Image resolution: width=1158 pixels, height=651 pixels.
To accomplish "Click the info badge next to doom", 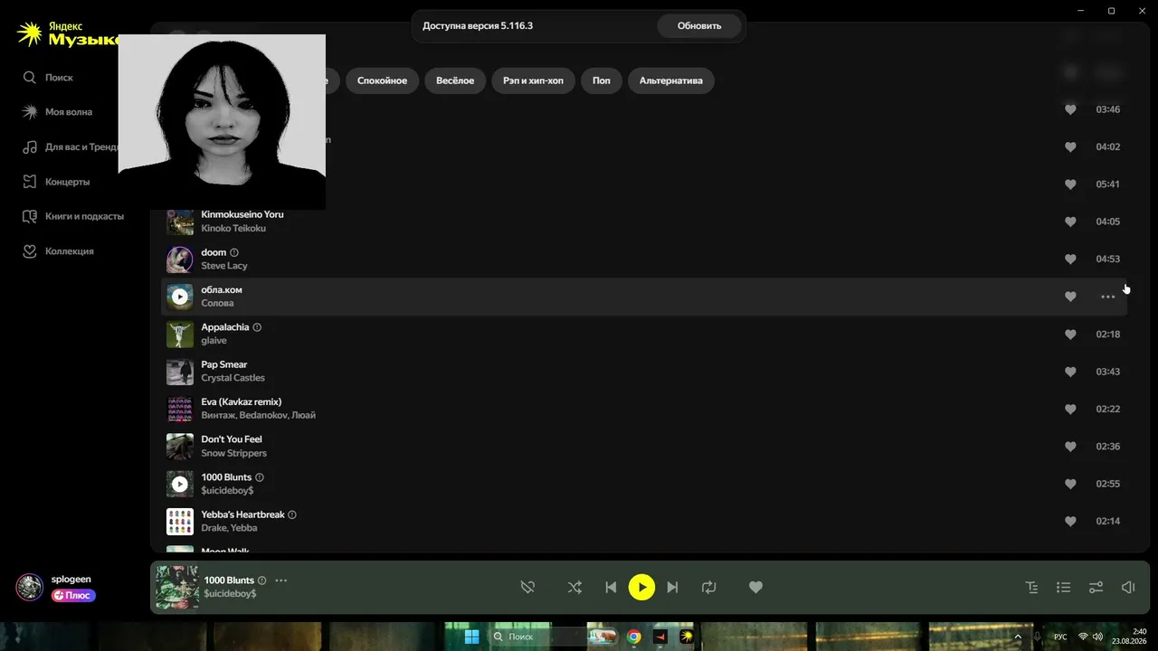I will click(x=234, y=252).
